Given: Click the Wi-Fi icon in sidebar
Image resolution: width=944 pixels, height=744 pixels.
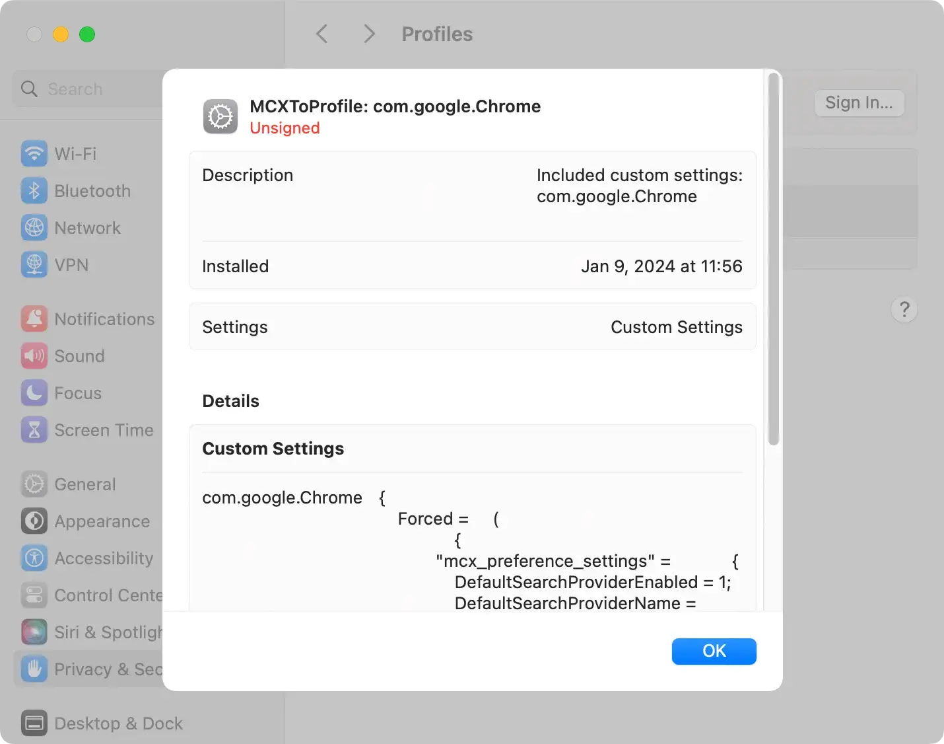Looking at the screenshot, I should (x=34, y=154).
